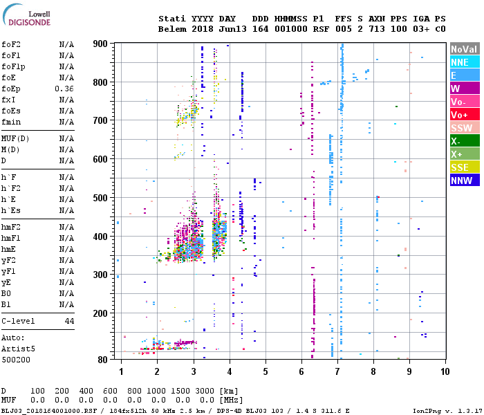Click the foEp value 0.36
The width and height of the screenshot is (484, 415).
pos(64,89)
